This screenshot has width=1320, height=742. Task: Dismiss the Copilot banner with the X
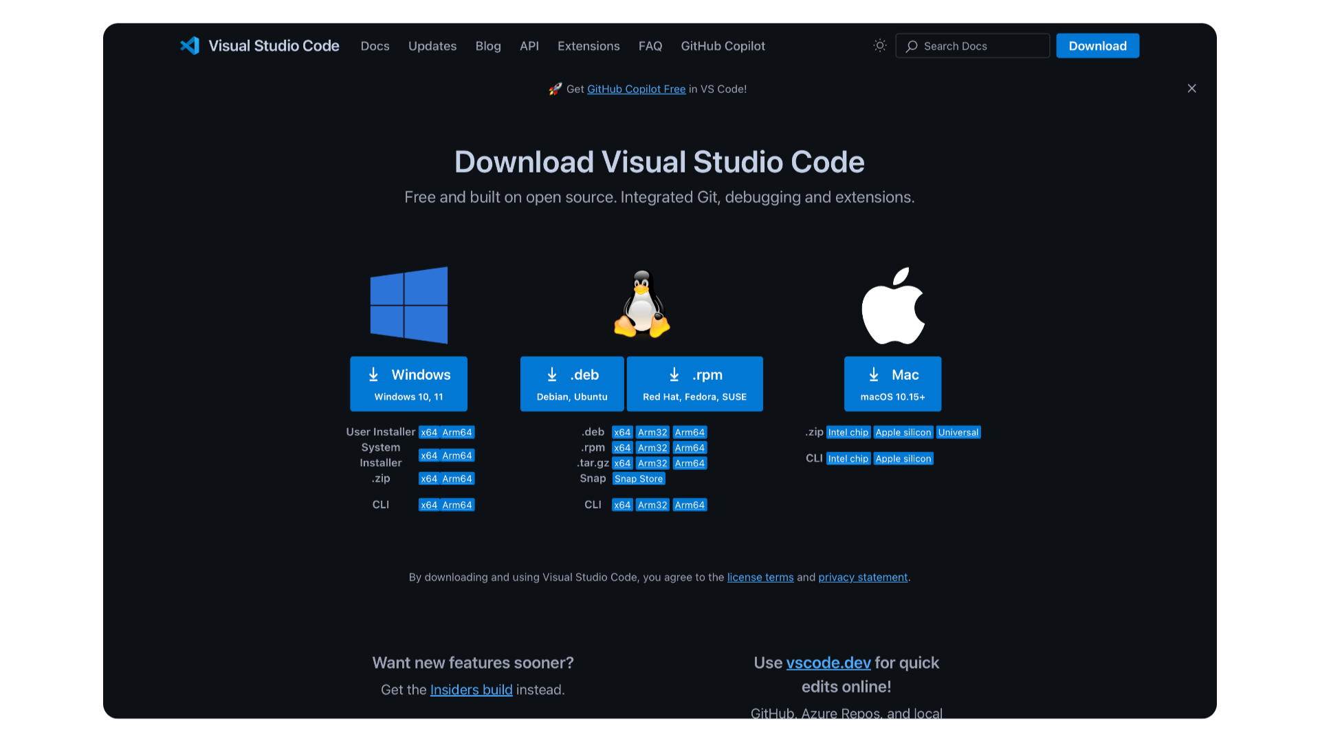pos(1191,89)
